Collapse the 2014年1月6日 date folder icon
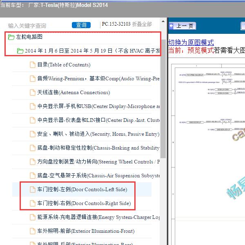Image resolution: width=245 pixels, height=245 pixels. [20, 51]
